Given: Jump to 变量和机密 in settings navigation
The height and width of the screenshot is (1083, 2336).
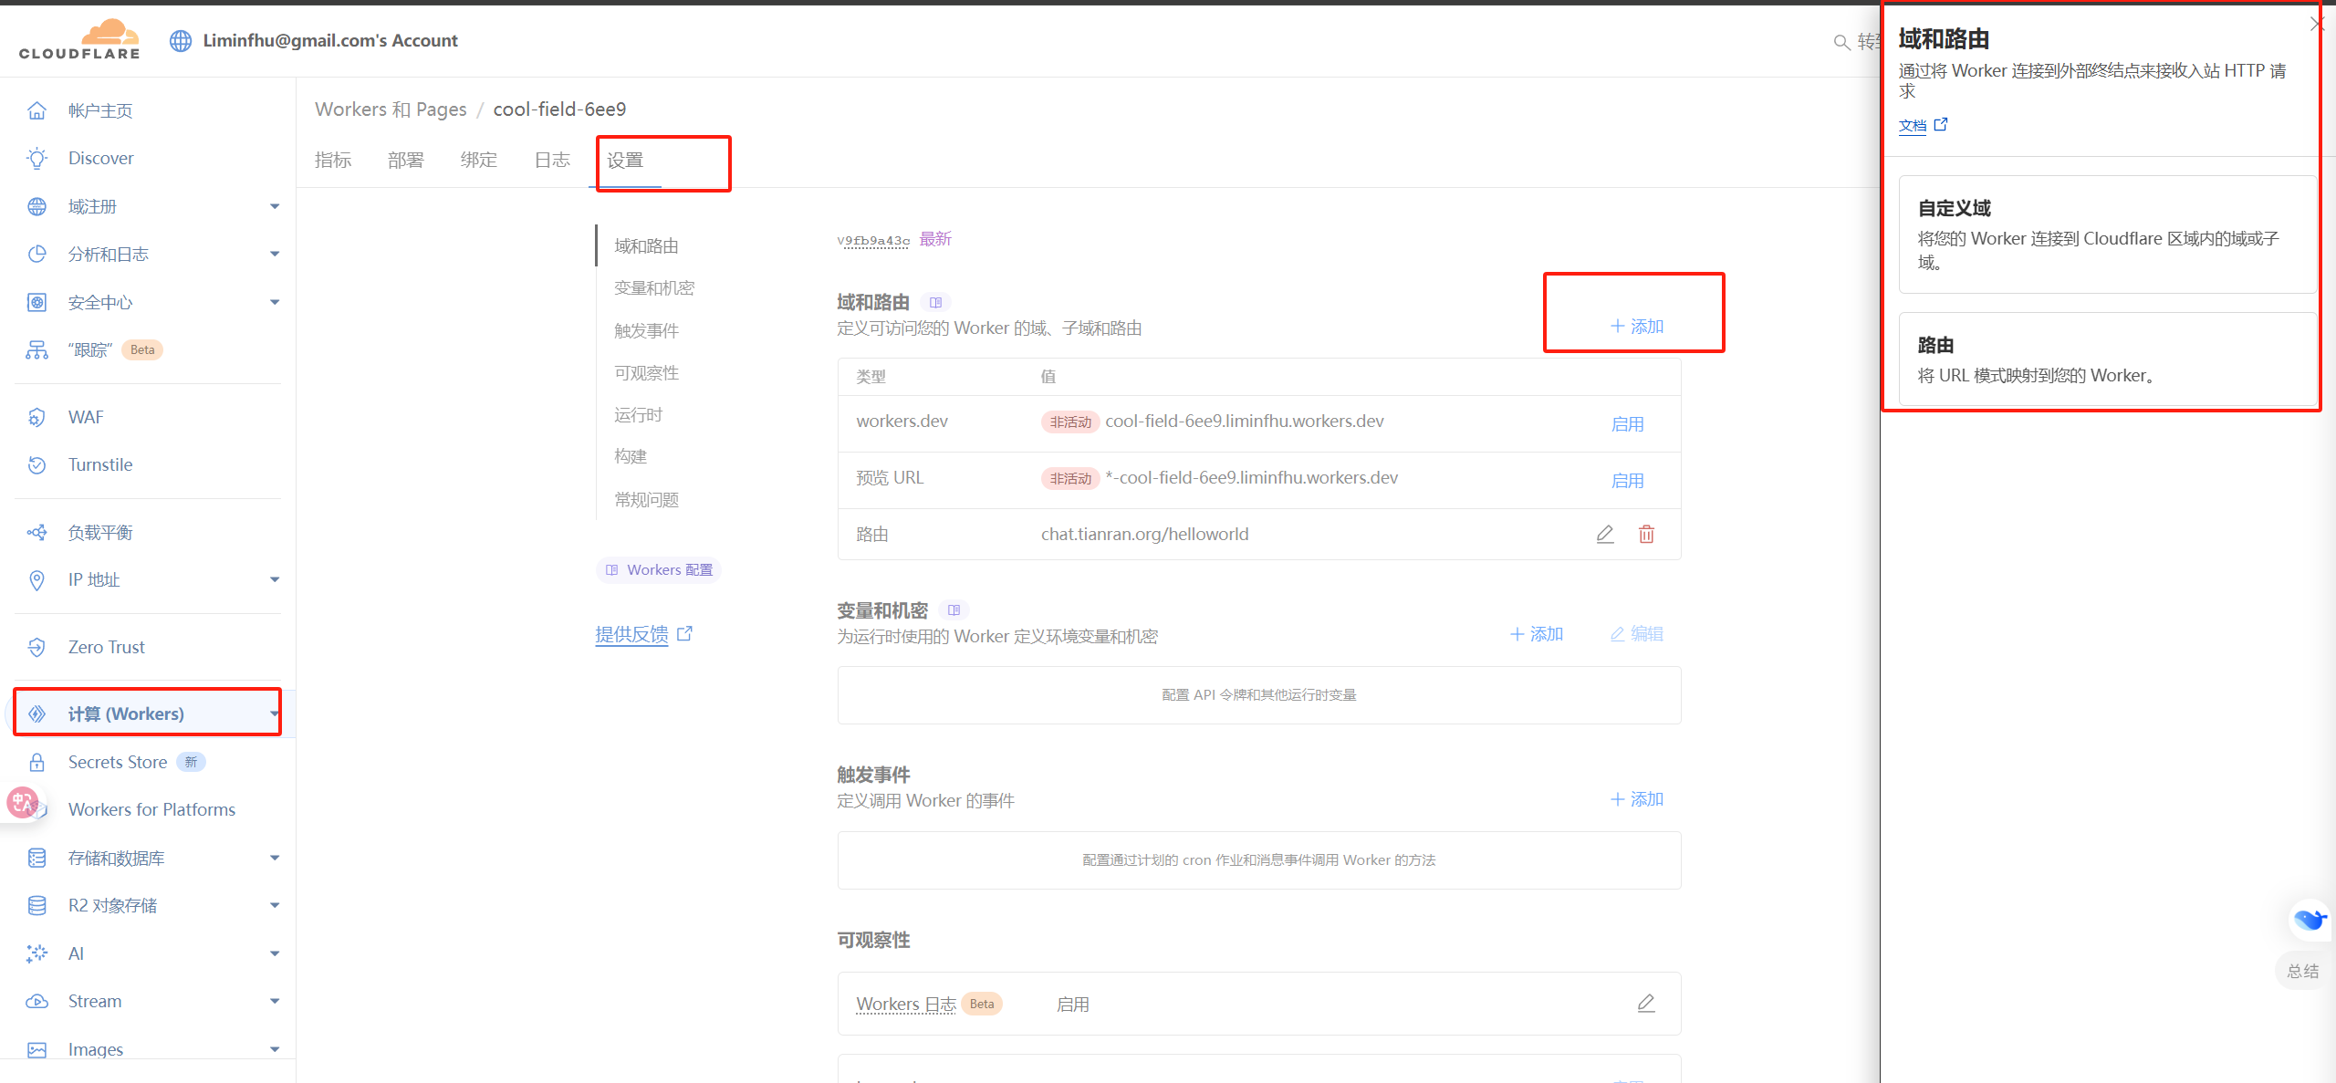Looking at the screenshot, I should (654, 288).
